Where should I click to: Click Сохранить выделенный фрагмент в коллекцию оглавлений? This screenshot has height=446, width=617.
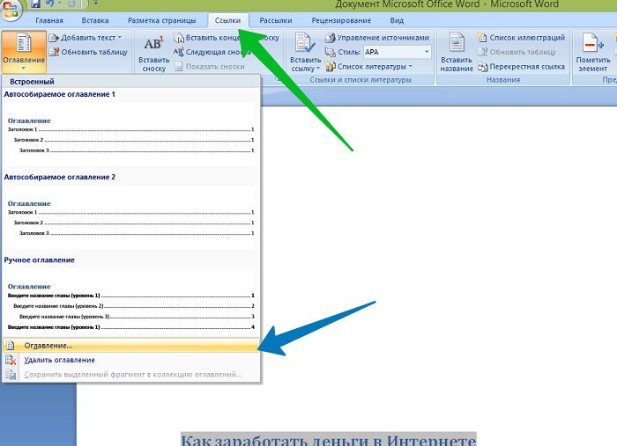130,375
